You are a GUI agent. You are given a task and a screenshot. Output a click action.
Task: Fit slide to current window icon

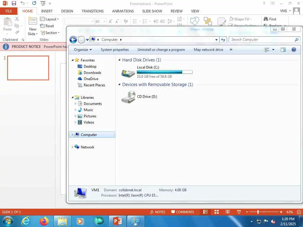point(299,212)
